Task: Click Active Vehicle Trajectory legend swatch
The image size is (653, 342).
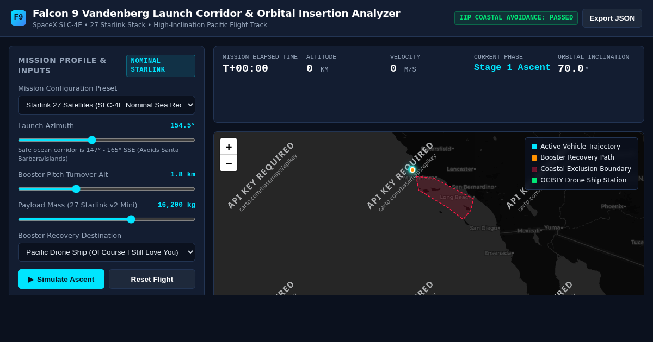Action: [x=534, y=147]
